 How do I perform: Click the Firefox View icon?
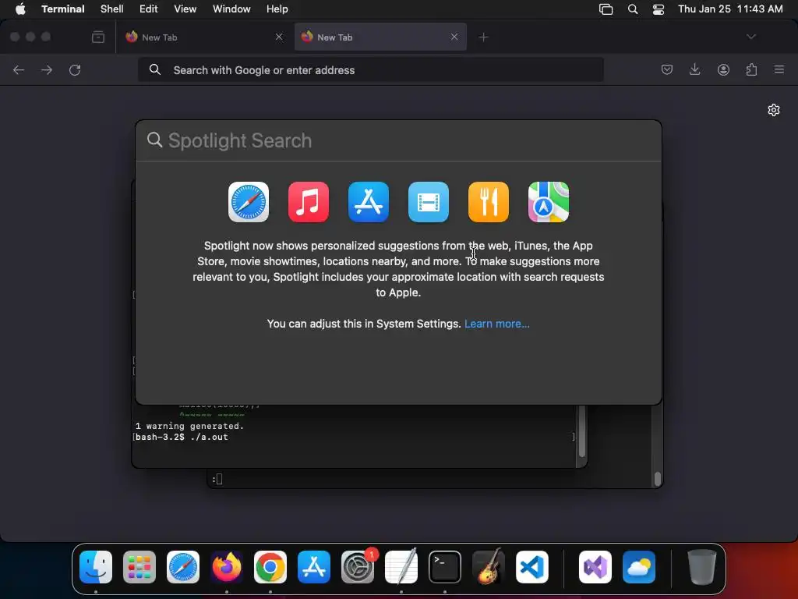click(x=98, y=37)
